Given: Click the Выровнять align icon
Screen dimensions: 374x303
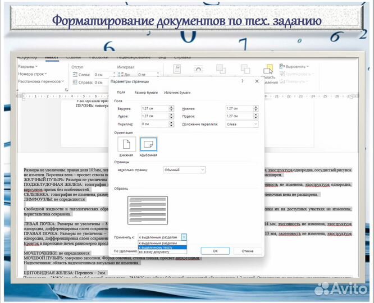Looking at the screenshot, I should [x=282, y=66].
